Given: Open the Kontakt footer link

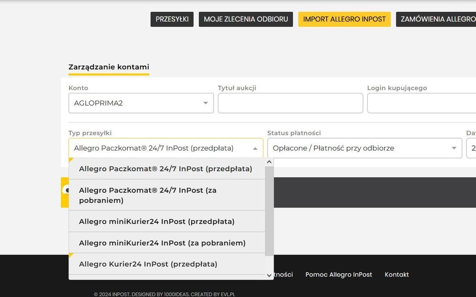Looking at the screenshot, I should [396, 274].
